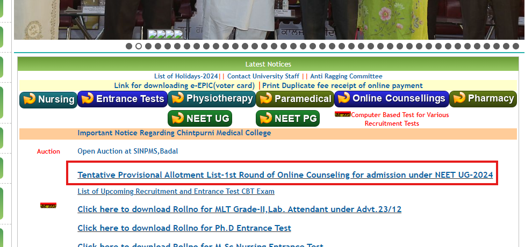
Task: Go to the NEET PG section
Action: (x=287, y=119)
